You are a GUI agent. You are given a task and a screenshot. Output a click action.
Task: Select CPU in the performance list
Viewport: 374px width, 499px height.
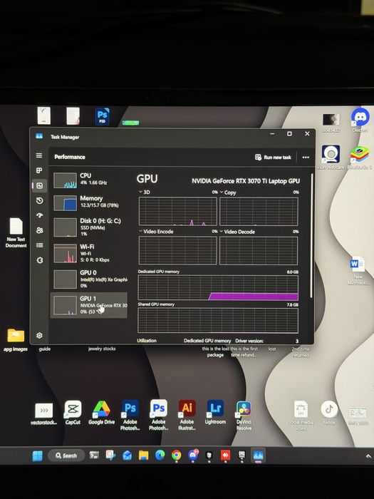point(89,180)
